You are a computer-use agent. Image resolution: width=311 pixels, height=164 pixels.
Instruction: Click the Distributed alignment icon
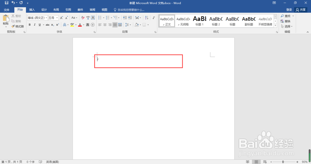[120, 25]
